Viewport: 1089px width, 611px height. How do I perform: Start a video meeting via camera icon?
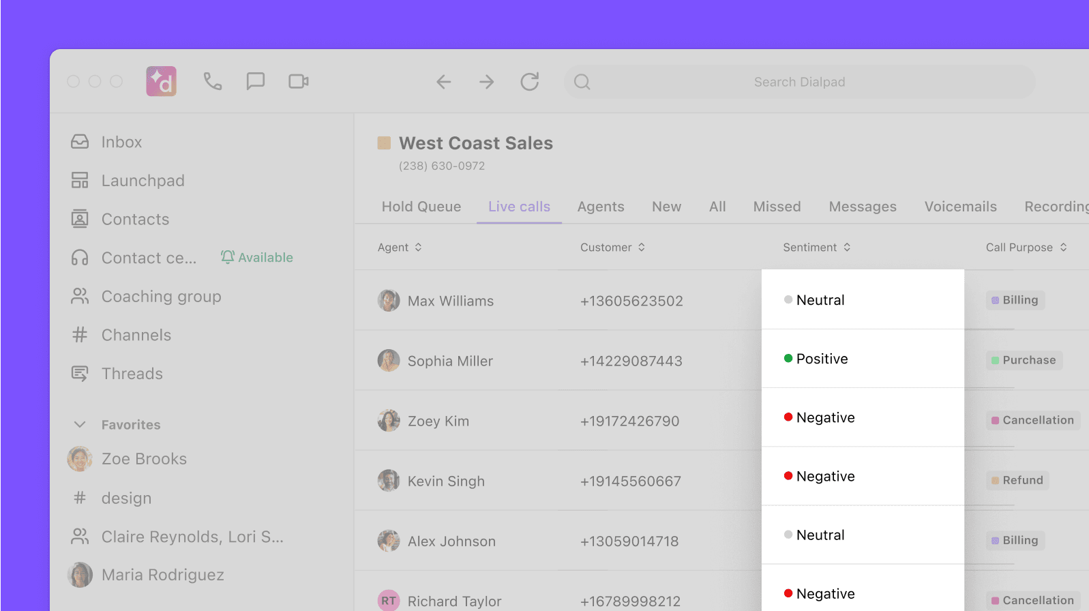coord(299,82)
